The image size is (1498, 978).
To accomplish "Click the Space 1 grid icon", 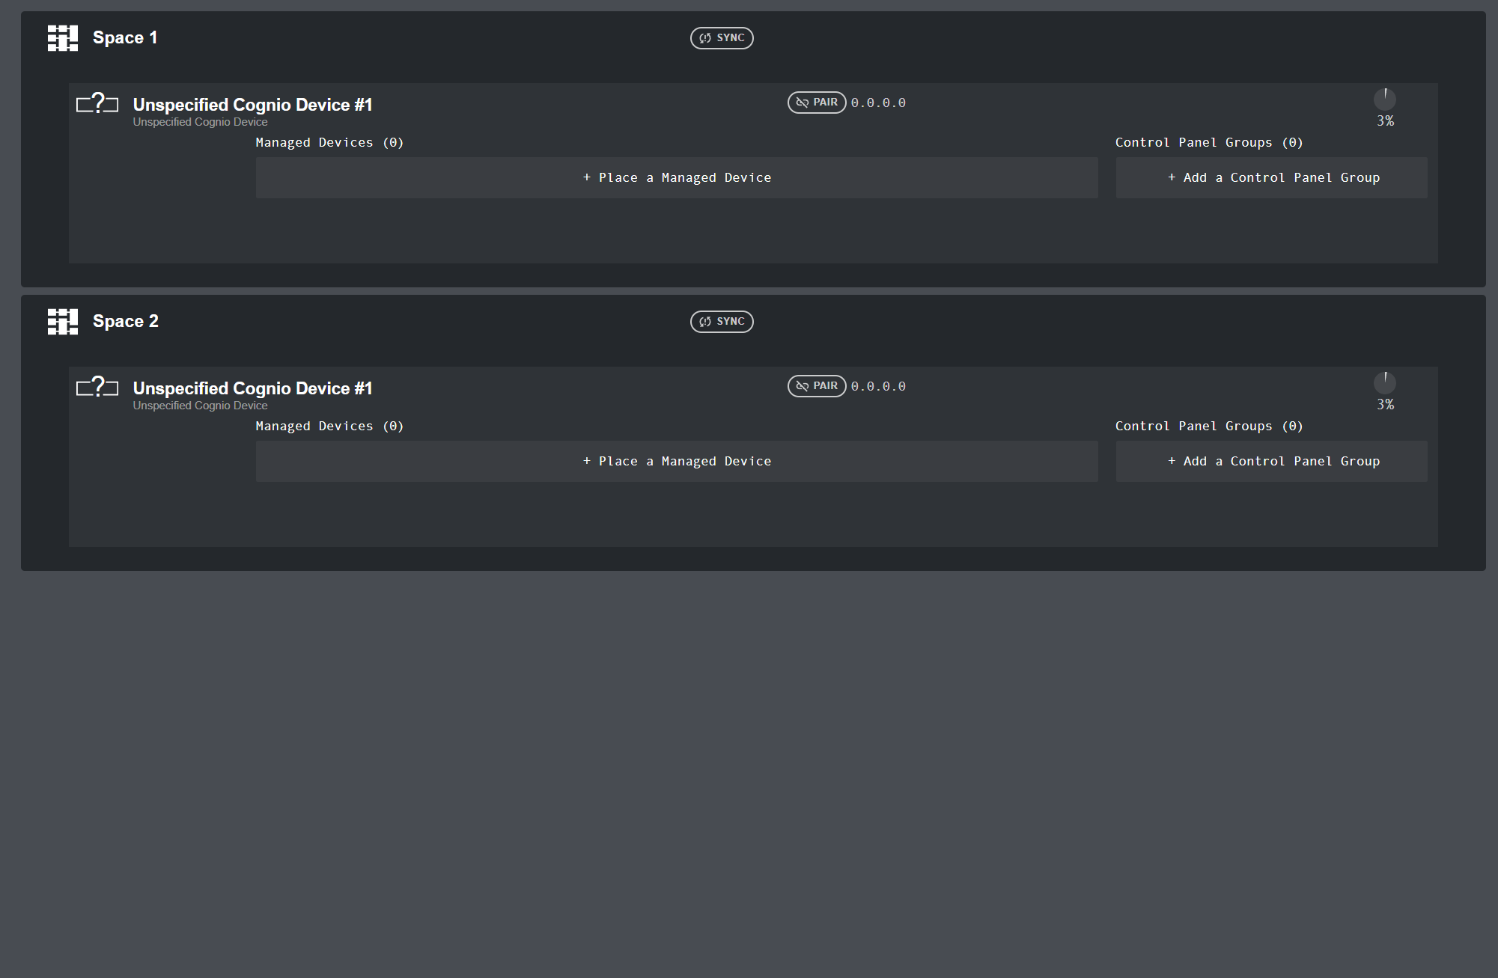I will click(x=63, y=38).
